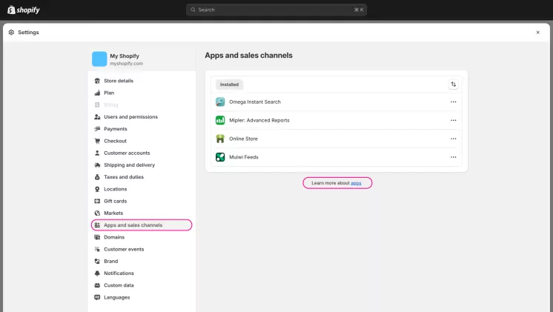Click the My Shopify store avatar
553x312 pixels.
(x=99, y=59)
